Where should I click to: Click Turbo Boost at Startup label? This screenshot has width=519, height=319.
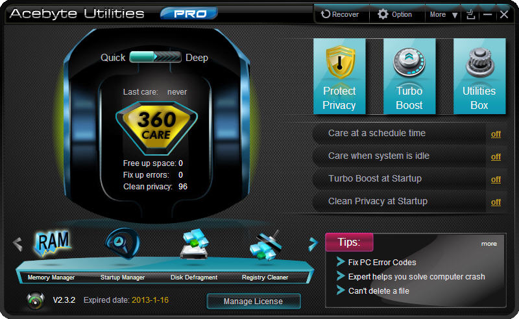pyautogui.click(x=375, y=178)
